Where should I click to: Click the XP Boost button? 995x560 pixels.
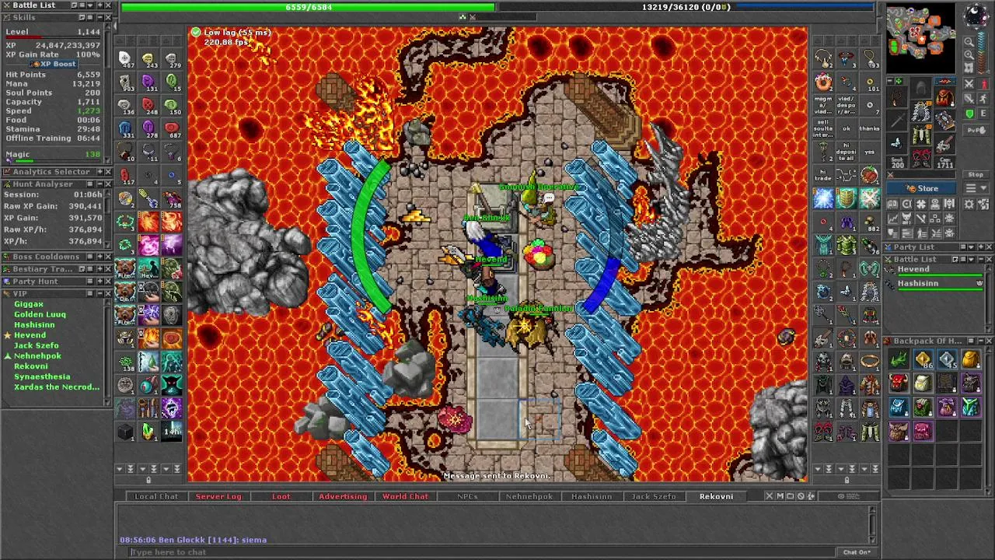coord(54,65)
